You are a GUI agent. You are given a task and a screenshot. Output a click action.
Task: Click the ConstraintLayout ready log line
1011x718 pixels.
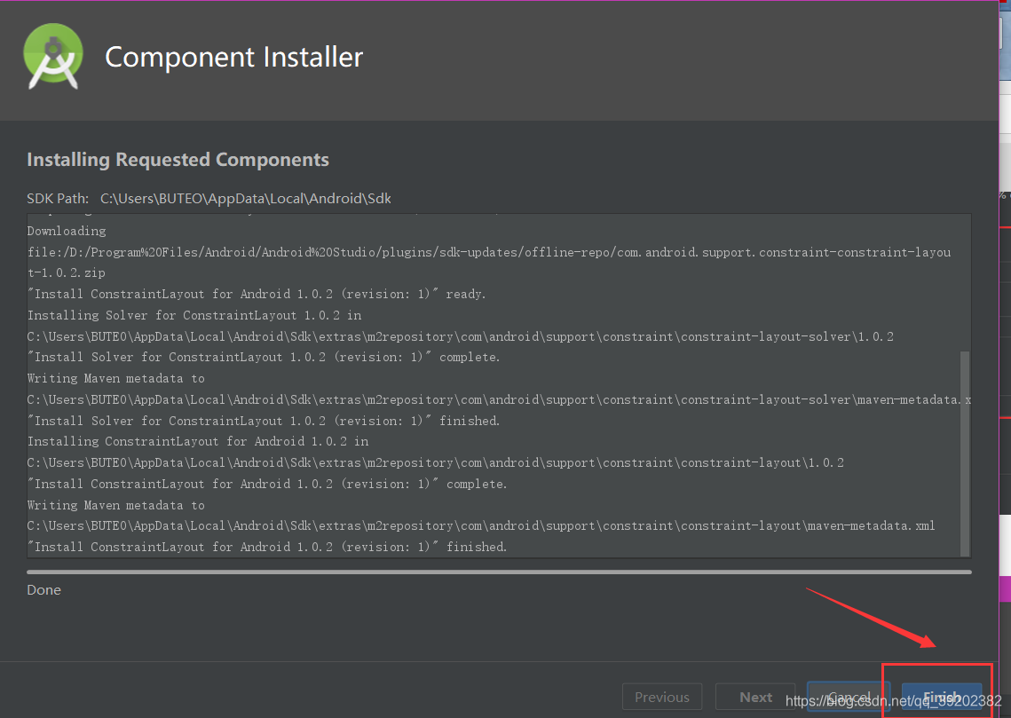pyautogui.click(x=257, y=294)
